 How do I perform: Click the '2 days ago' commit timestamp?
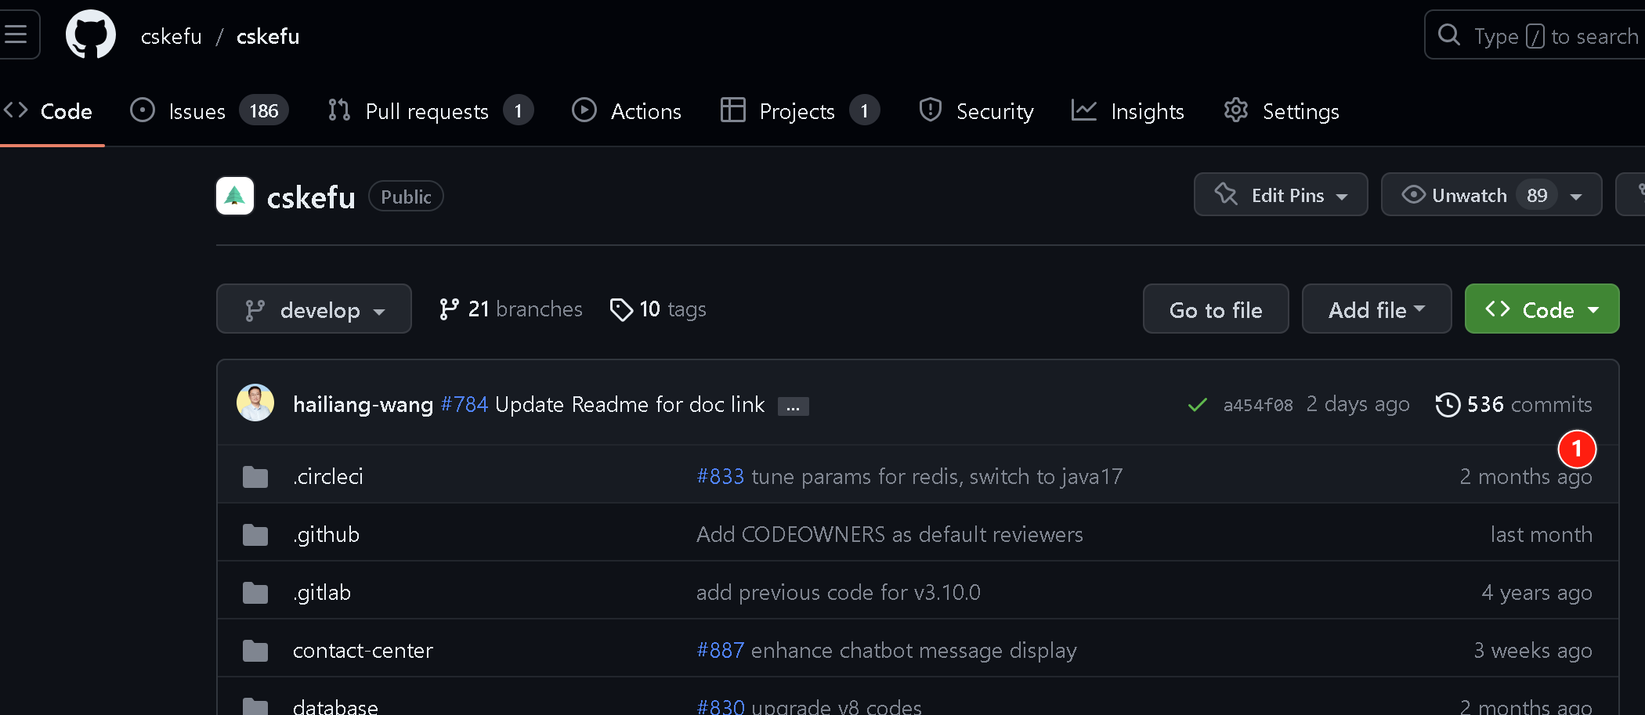1358,404
